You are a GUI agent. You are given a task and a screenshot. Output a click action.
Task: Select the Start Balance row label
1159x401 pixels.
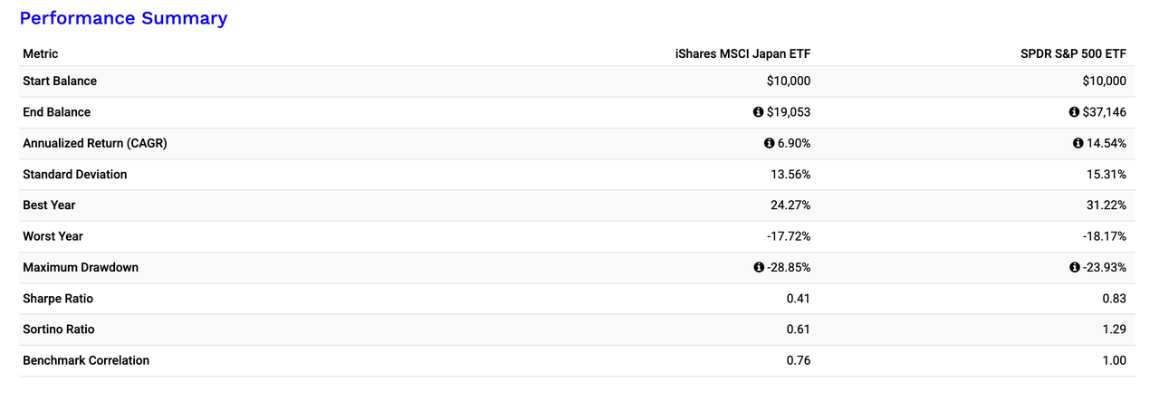(60, 81)
